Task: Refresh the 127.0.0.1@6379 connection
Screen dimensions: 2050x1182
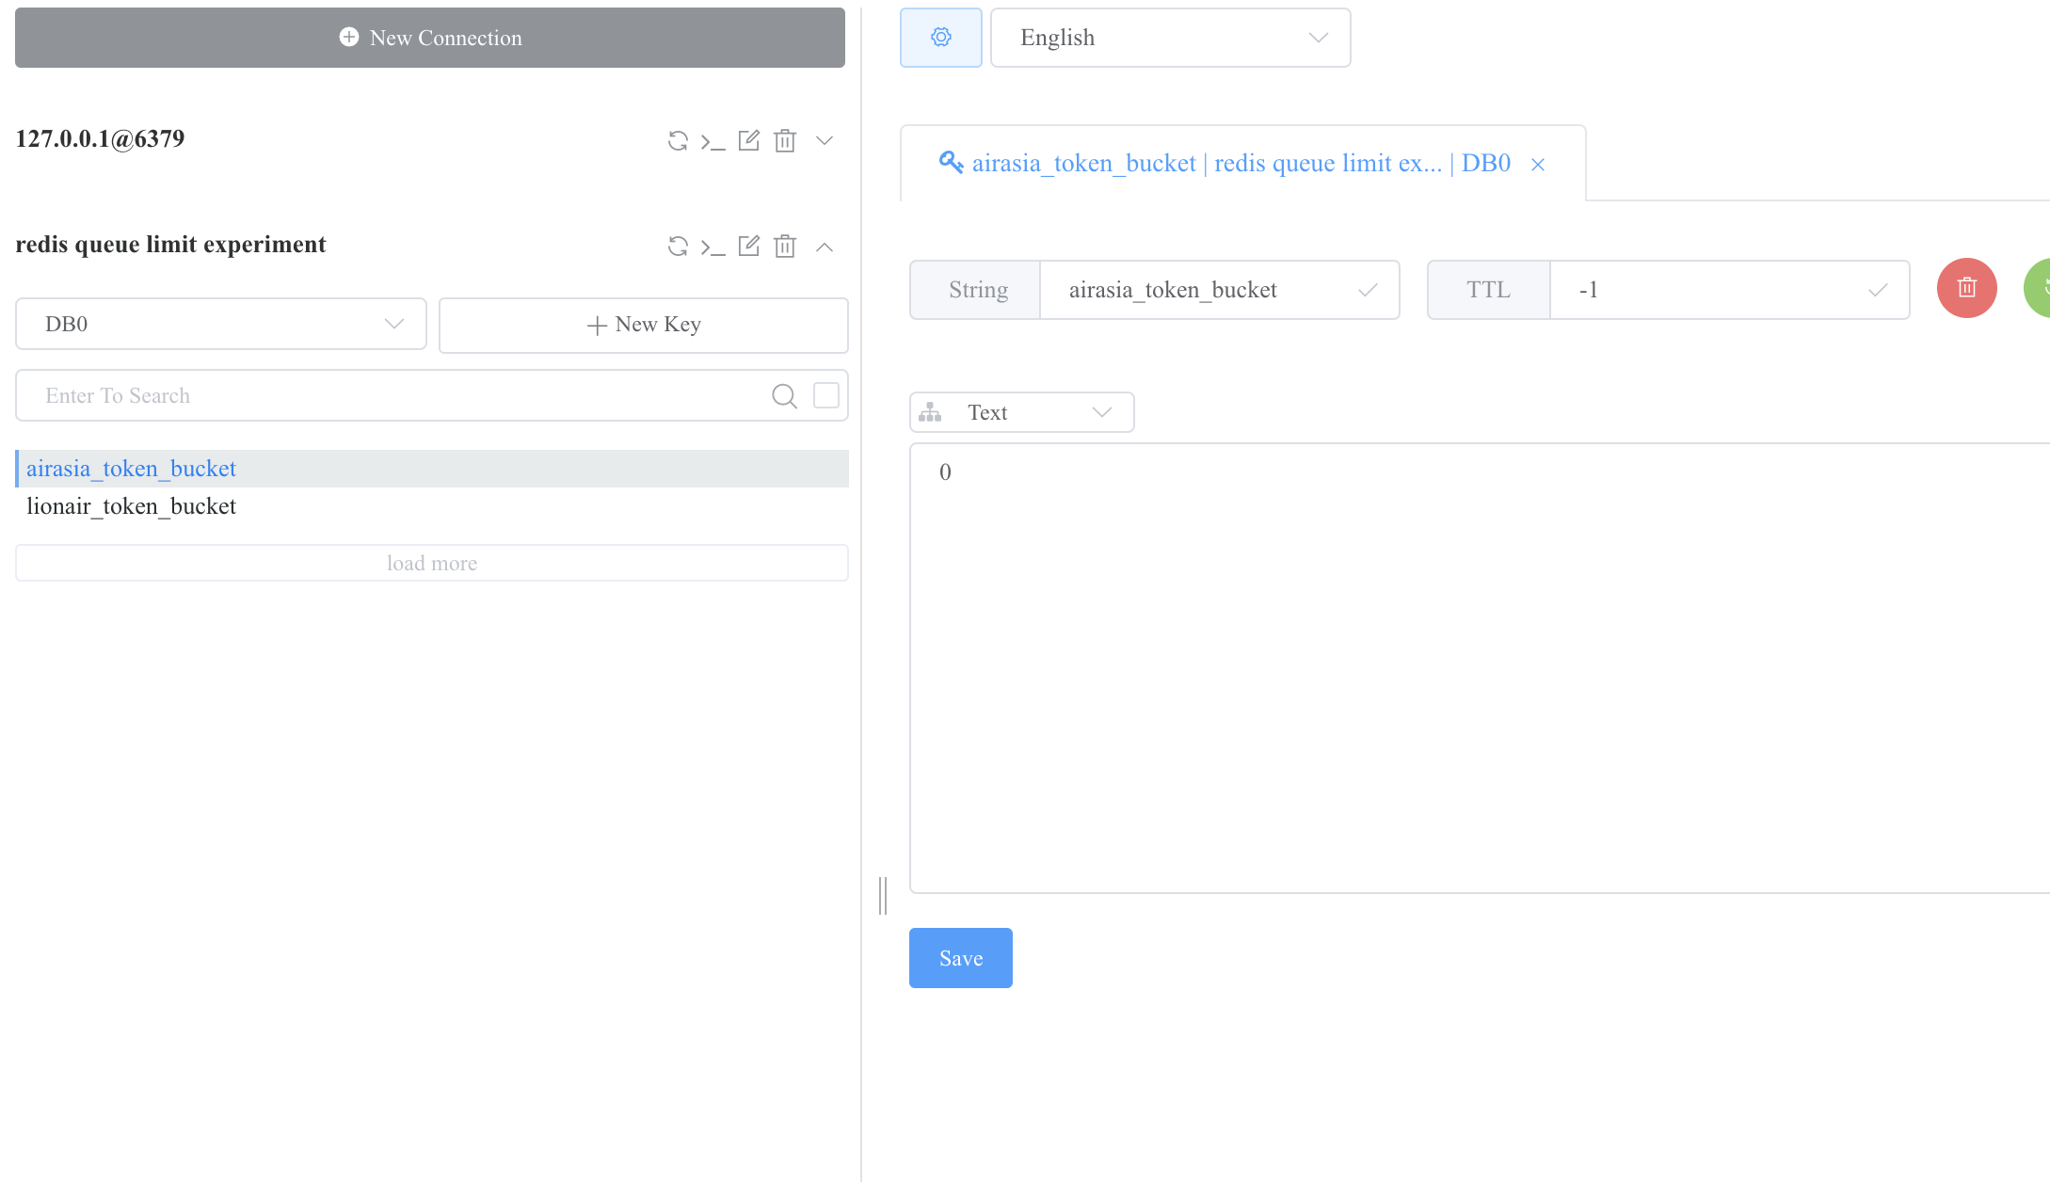Action: pos(678,141)
